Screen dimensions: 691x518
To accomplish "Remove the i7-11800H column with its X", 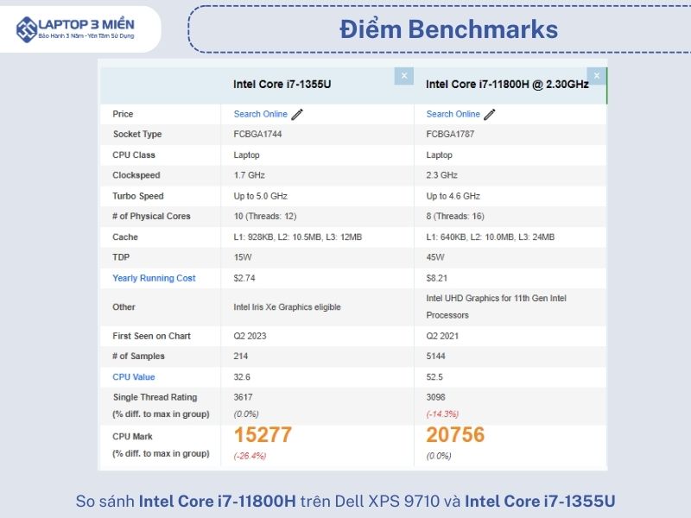I will click(x=596, y=76).
